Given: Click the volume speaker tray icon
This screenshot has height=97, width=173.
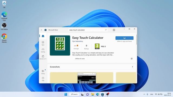Looking at the screenshot, I should coord(159,94).
